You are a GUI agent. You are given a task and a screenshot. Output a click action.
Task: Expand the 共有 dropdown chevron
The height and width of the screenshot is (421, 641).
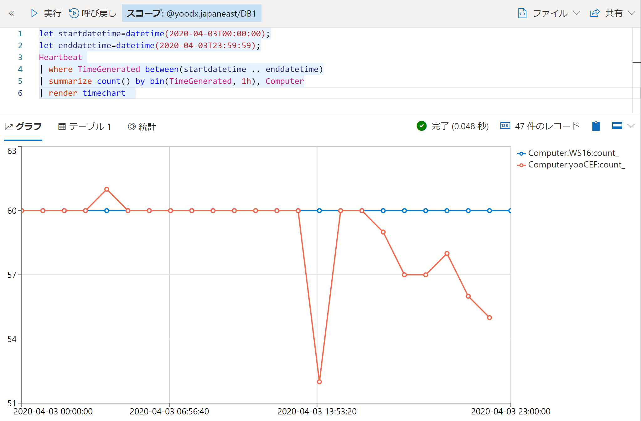[632, 13]
